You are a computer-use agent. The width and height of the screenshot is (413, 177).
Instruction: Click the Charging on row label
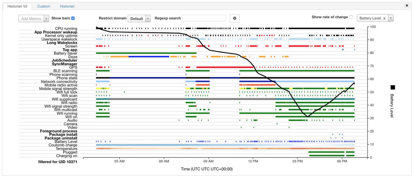coord(66,156)
